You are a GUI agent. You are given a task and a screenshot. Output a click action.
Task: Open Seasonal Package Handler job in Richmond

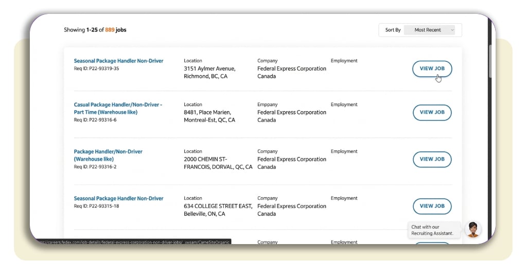[x=119, y=61]
